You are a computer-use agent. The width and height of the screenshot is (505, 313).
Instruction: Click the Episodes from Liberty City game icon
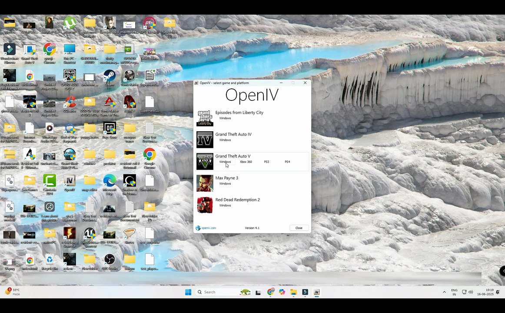[205, 118]
